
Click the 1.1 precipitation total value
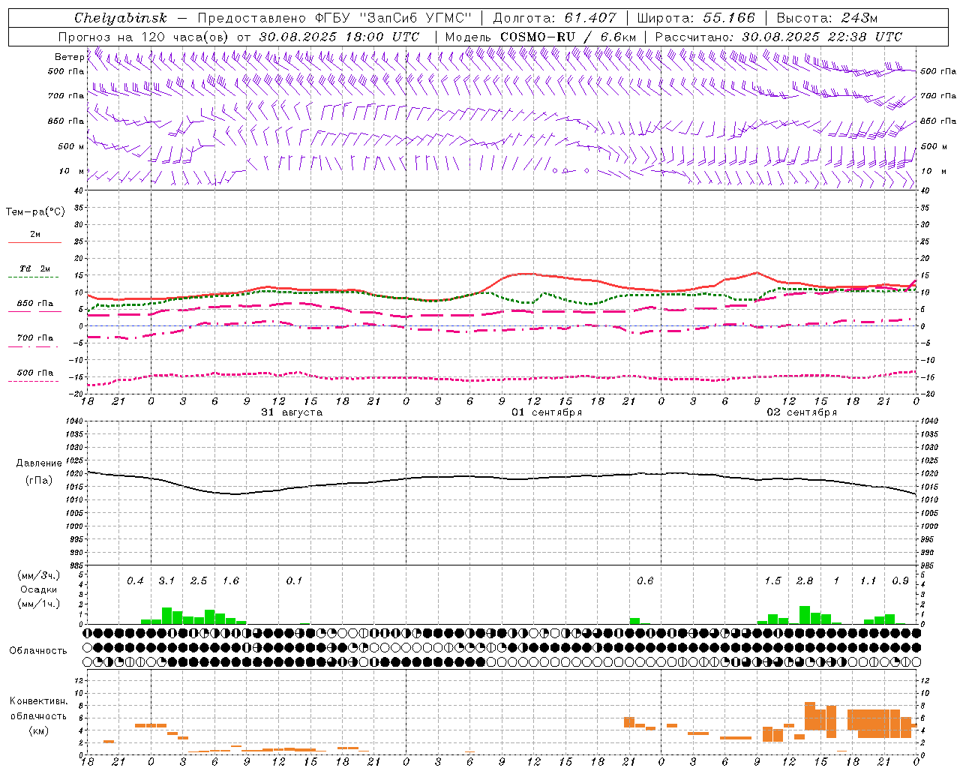(868, 581)
